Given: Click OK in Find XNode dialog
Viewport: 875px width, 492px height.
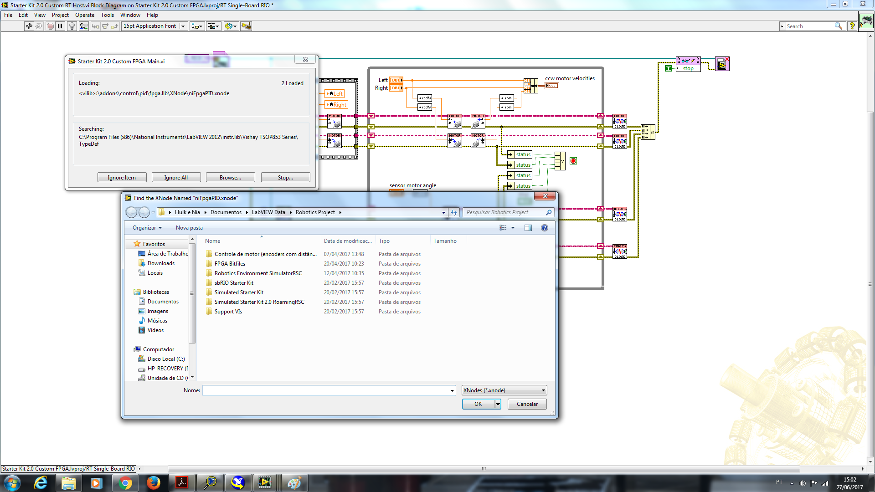Looking at the screenshot, I should 478,404.
